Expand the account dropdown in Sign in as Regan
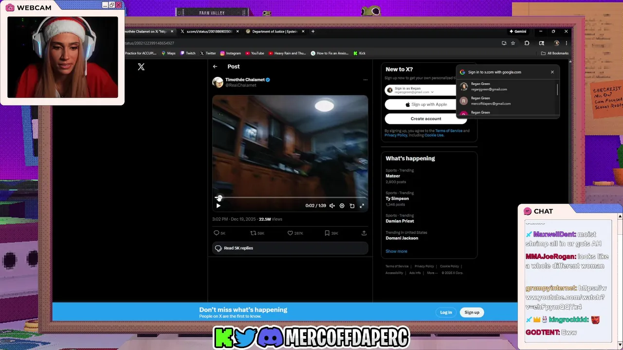623x350 pixels. point(432,92)
